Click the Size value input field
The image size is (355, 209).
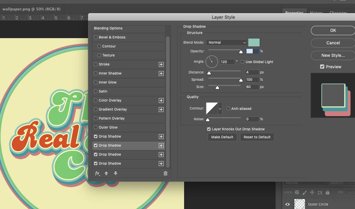point(252,87)
